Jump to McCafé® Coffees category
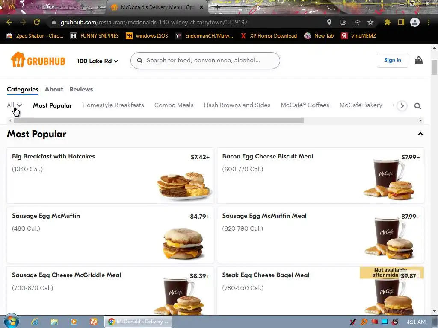The image size is (438, 328). pos(305,105)
